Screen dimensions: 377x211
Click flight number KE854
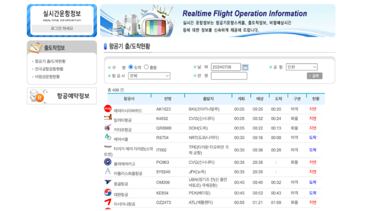(162, 193)
